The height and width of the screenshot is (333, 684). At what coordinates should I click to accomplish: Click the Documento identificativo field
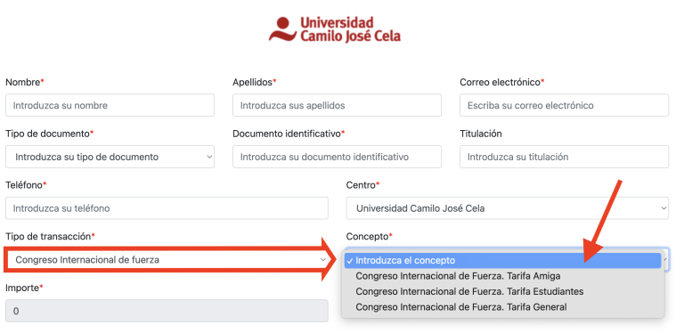tap(337, 157)
